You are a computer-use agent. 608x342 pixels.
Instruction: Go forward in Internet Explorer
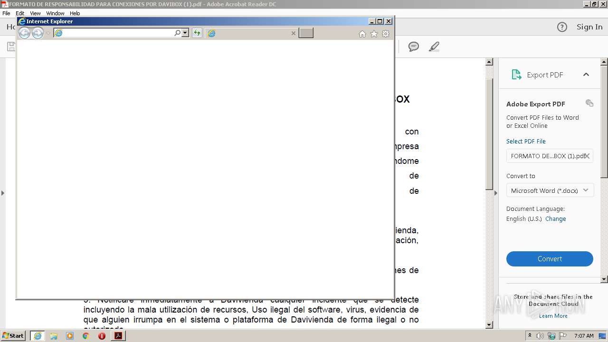tap(38, 33)
